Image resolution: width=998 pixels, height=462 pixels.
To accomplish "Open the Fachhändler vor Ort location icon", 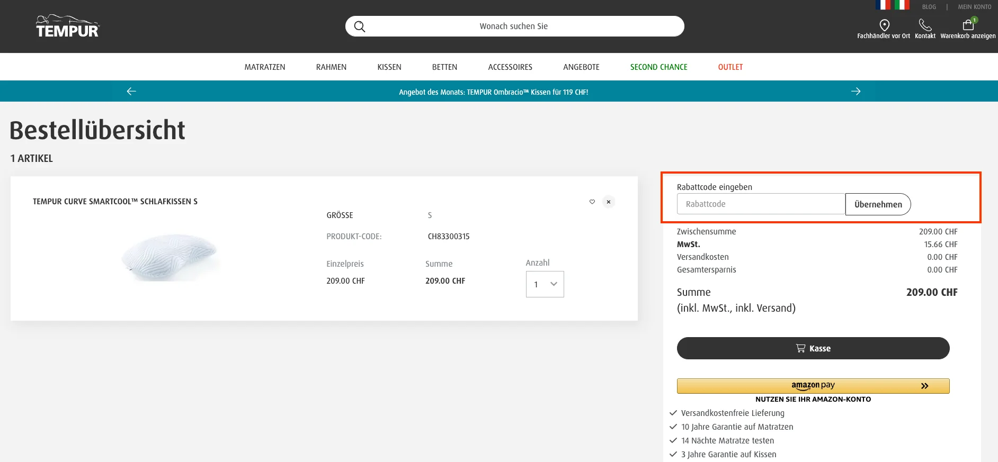I will click(884, 25).
